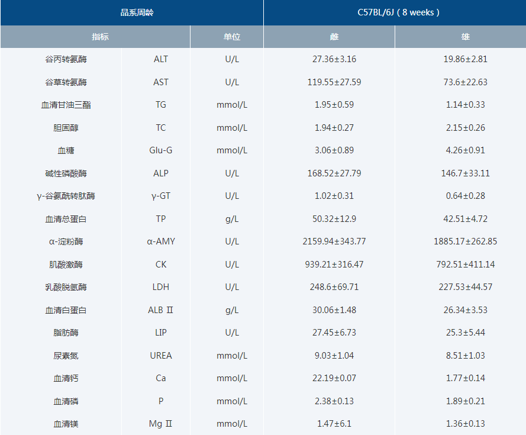Select the LDH abbreviation cell
The height and width of the screenshot is (435, 526).
[x=161, y=287]
